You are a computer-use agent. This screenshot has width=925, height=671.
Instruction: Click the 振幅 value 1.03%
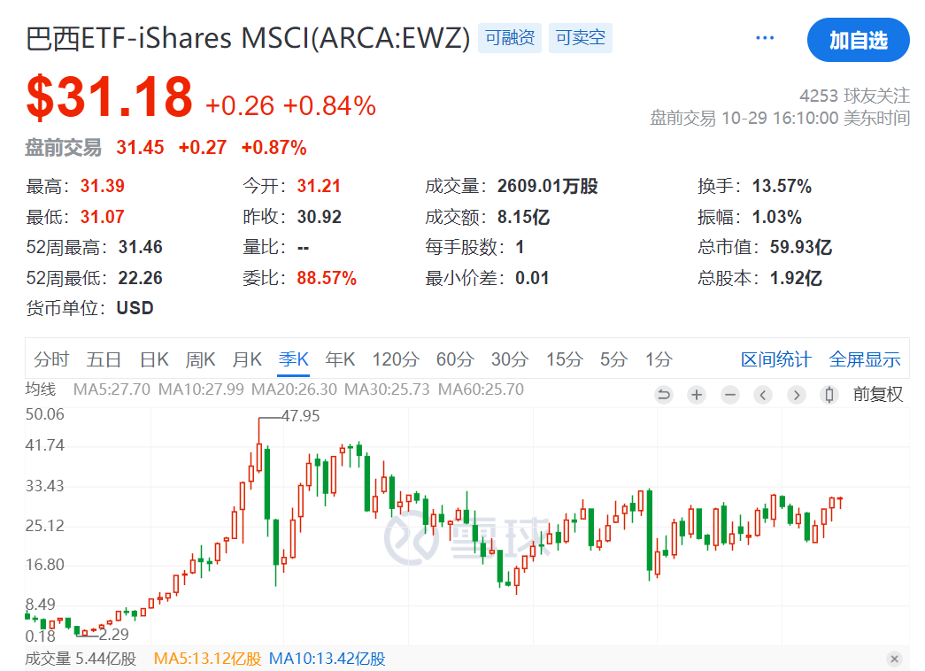click(x=777, y=217)
